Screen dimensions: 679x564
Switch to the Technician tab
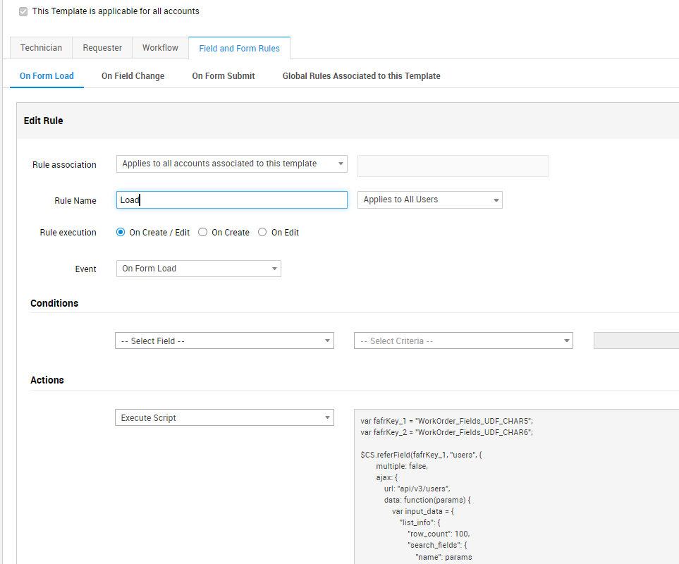[x=41, y=48]
